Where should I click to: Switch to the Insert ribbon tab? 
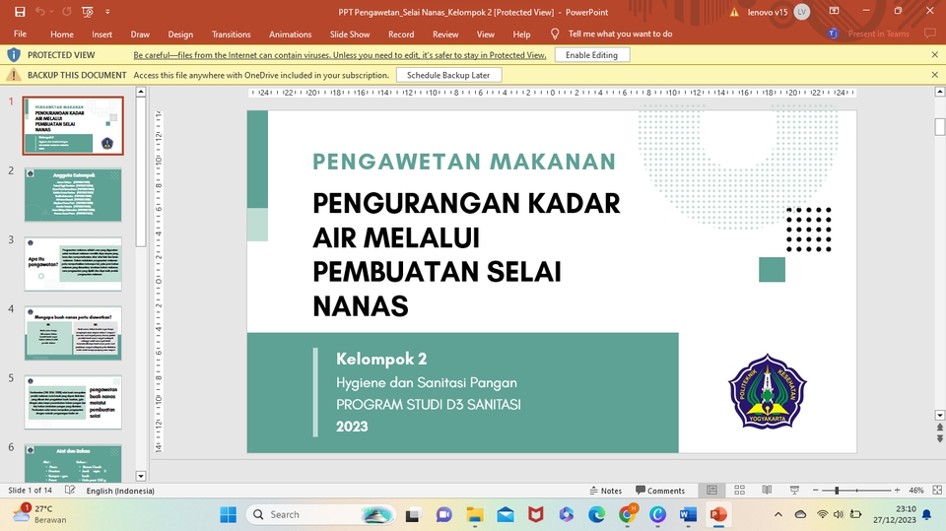coord(101,34)
